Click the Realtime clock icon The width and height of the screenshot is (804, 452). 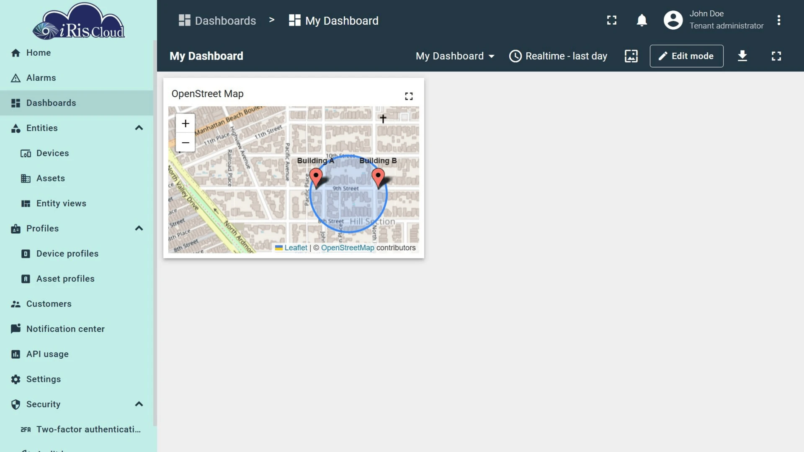pyautogui.click(x=515, y=56)
